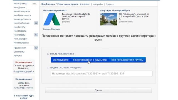Open Моя Страница in the sidebar
Image resolution: width=178 pixels, height=100 pixels.
click(20, 4)
